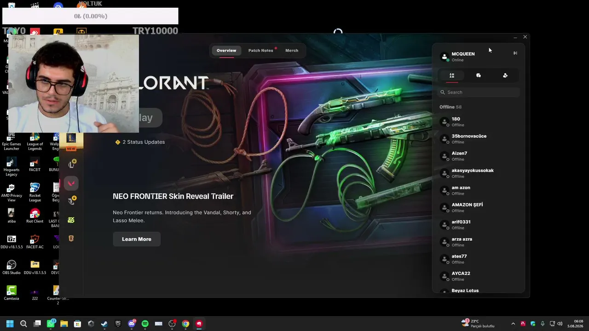This screenshot has width=589, height=331.
Task: Select friend 35bornovacüce
Action: (x=479, y=139)
